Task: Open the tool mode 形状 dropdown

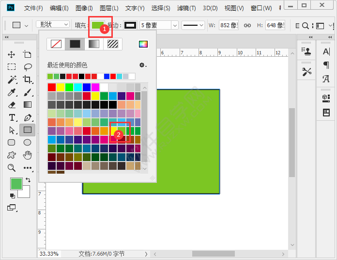Action: pos(53,24)
